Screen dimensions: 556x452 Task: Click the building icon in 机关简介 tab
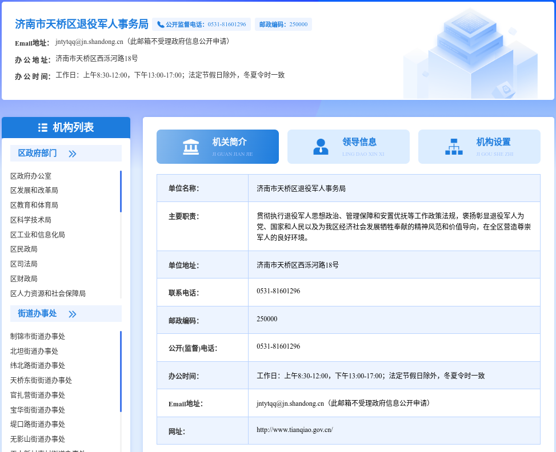191,147
